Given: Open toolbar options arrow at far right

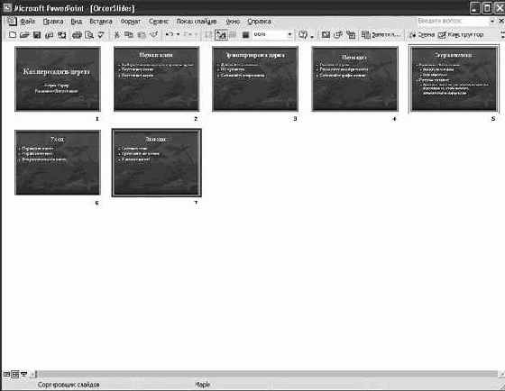Looking at the screenshot, I should click(502, 34).
